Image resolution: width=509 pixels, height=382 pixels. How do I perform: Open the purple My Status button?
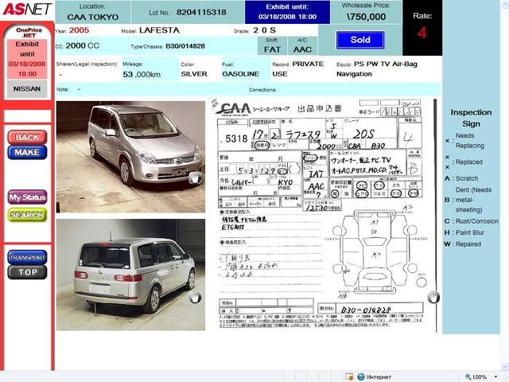pyautogui.click(x=27, y=197)
